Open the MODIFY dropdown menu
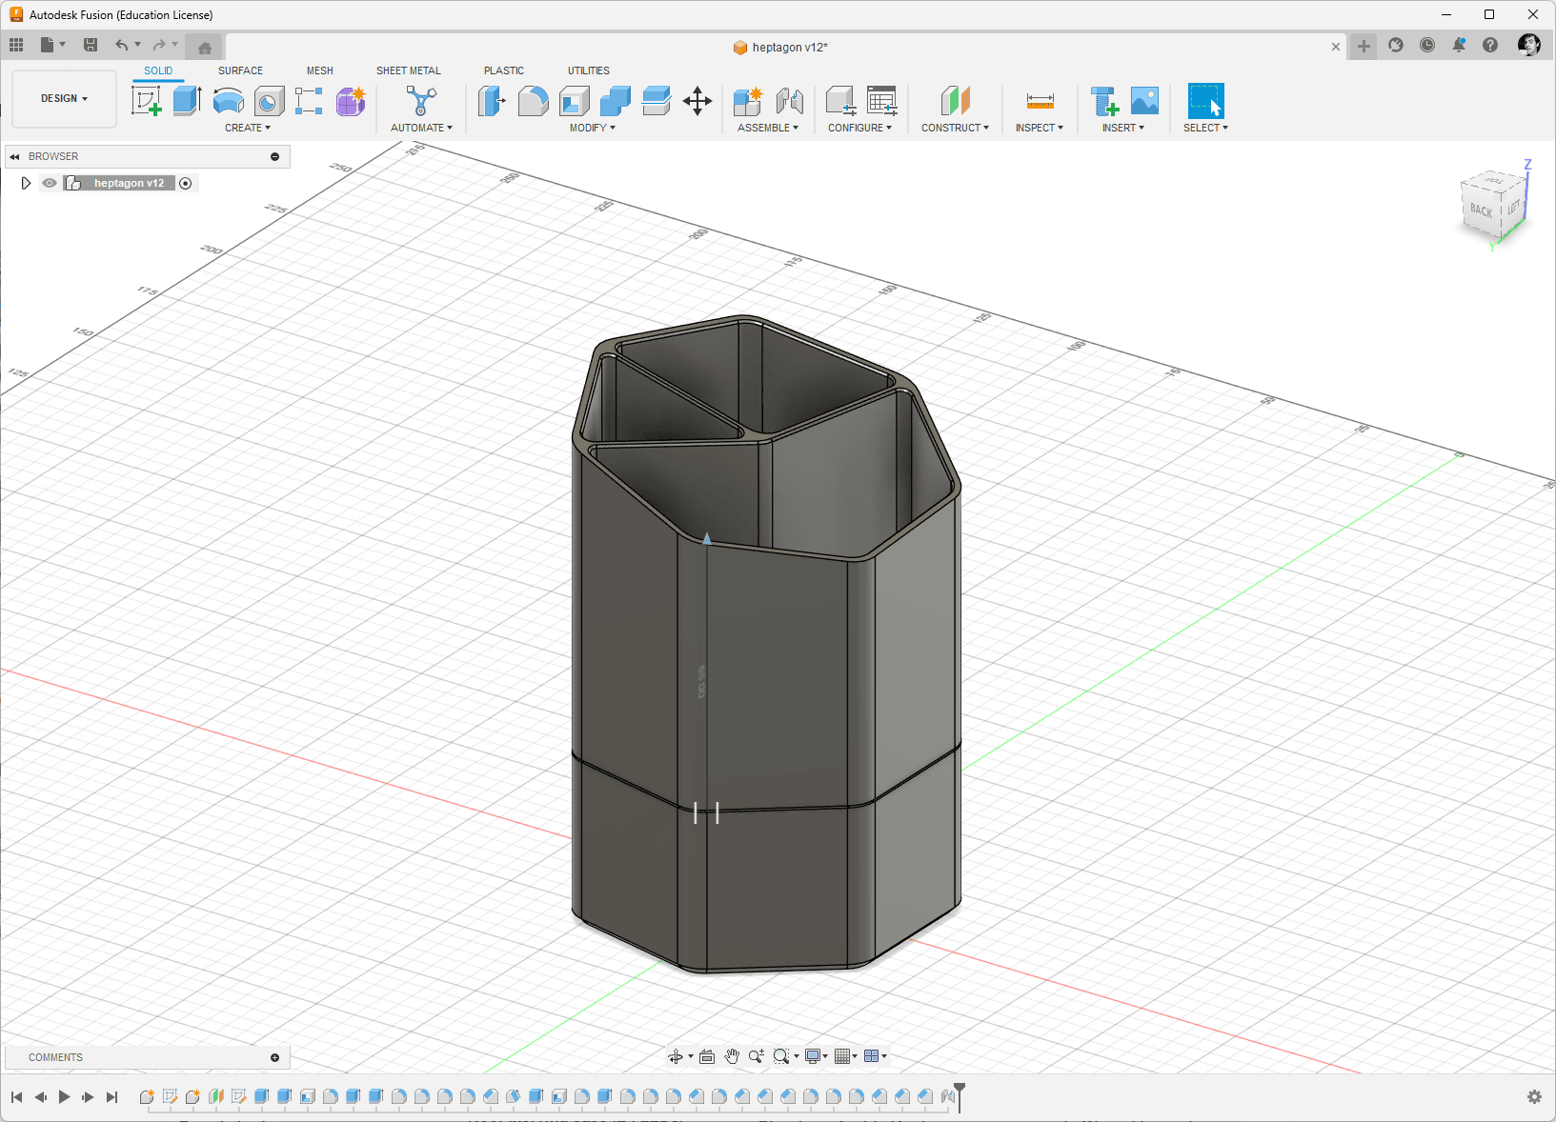Image resolution: width=1556 pixels, height=1122 pixels. tap(593, 128)
